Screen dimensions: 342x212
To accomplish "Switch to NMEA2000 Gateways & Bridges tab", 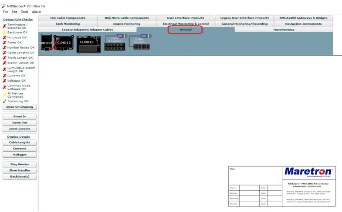I will pos(303,18).
